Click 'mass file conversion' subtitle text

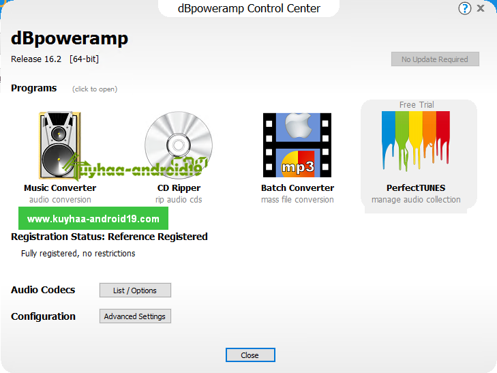(x=297, y=200)
